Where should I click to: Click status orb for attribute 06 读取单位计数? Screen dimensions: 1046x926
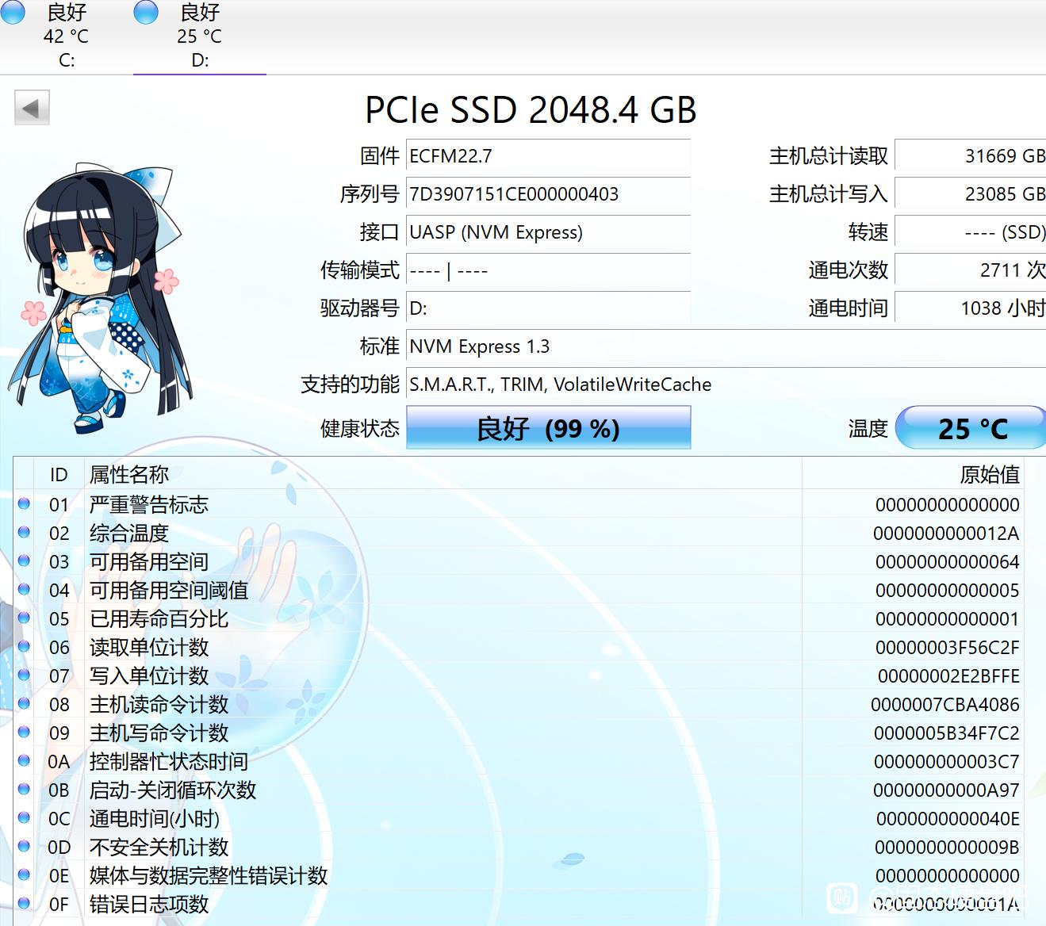point(24,647)
